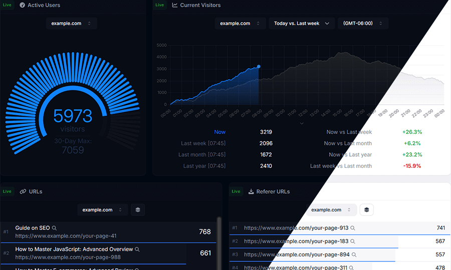
Task: Click the Last week [07:45] label
Action: click(x=203, y=143)
